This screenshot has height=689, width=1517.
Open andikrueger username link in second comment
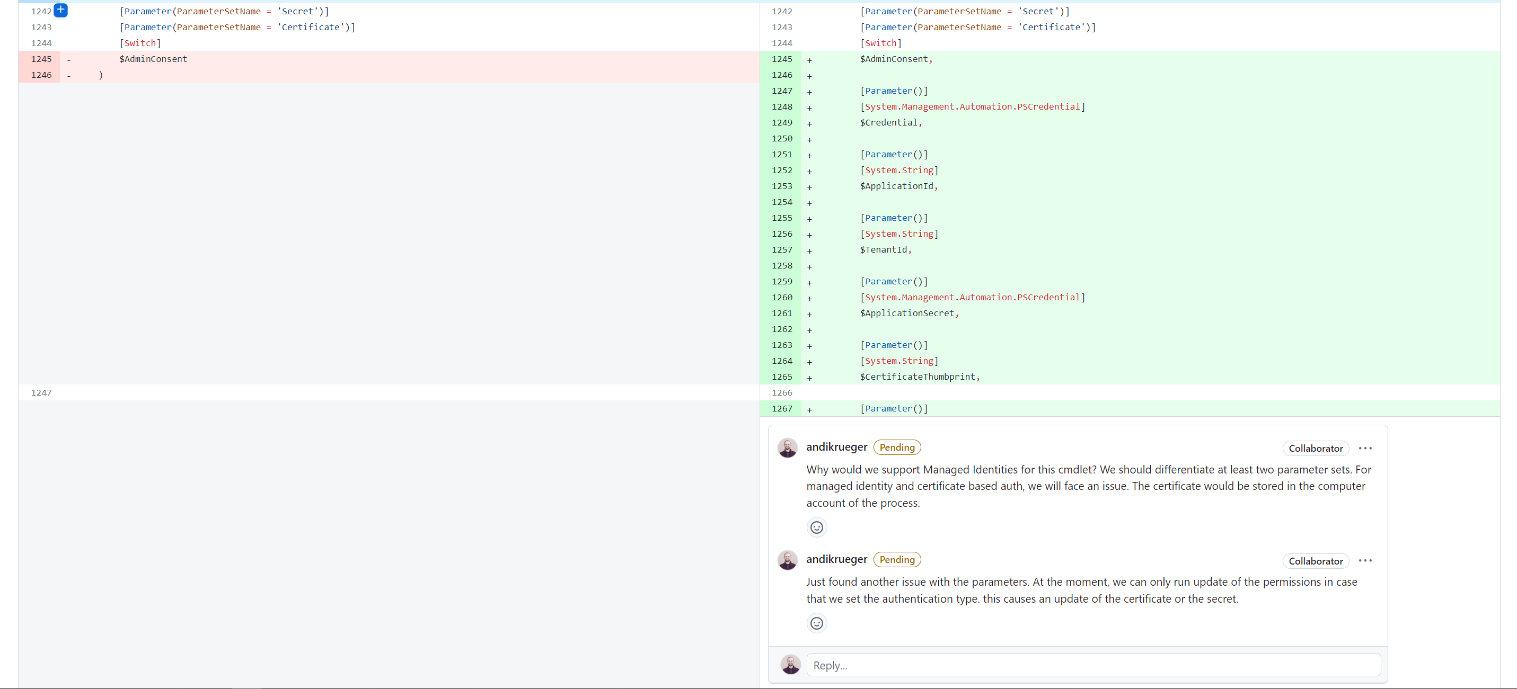click(x=836, y=560)
